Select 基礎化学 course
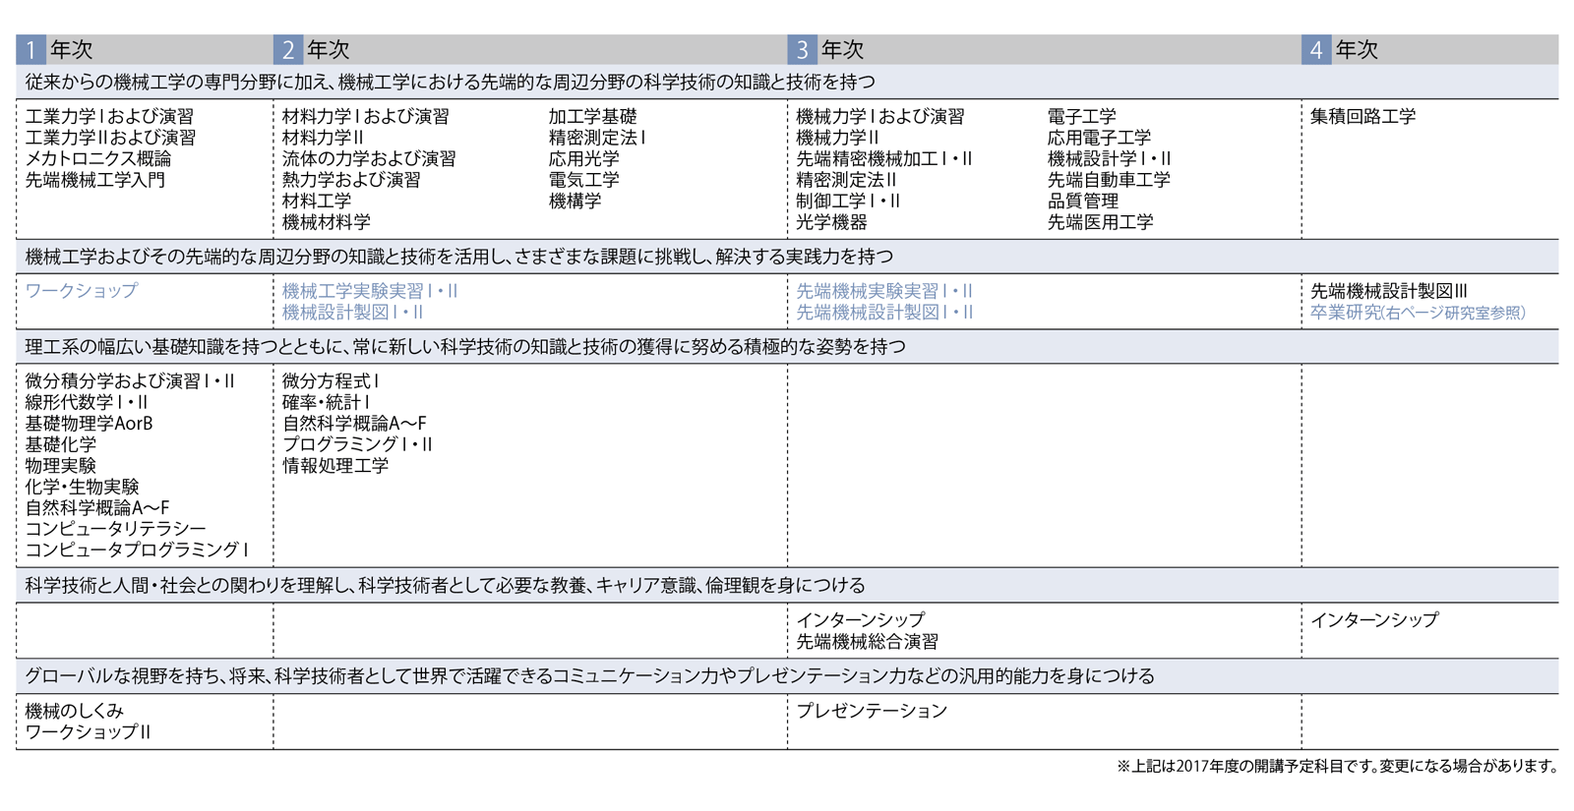Viewport: 1574px width, 811px height. [x=61, y=444]
